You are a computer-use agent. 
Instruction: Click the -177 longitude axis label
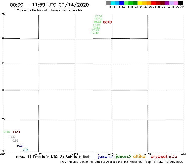(38, 154)
